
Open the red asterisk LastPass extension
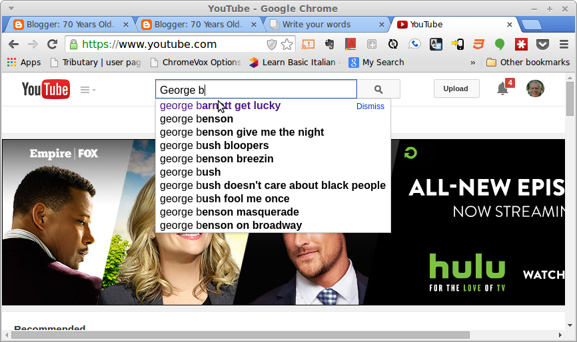(521, 45)
